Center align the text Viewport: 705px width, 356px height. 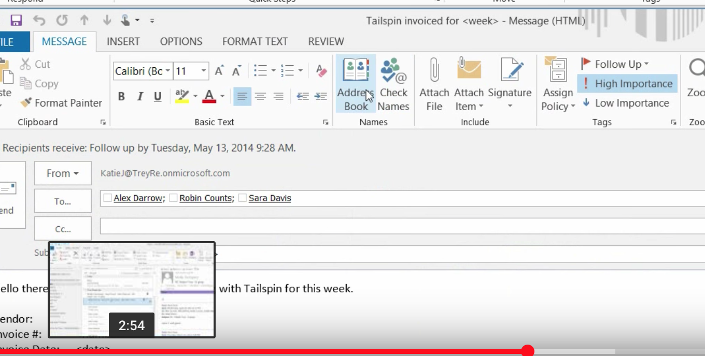click(260, 96)
